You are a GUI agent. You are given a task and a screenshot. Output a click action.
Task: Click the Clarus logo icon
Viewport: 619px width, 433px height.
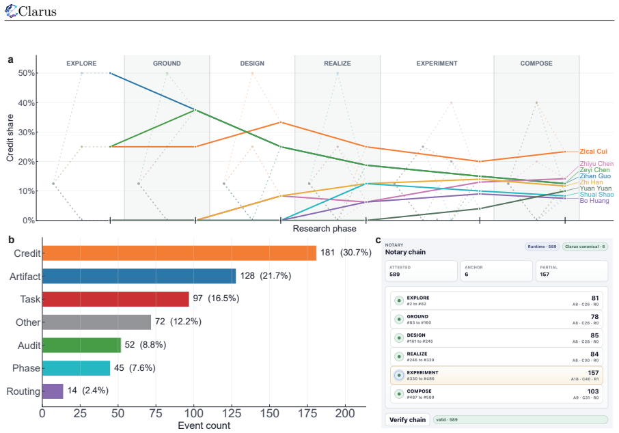(11, 11)
